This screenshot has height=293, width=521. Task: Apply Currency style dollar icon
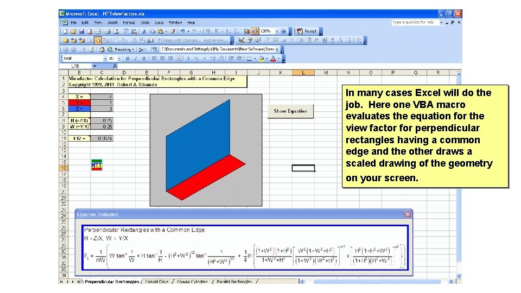point(188,59)
